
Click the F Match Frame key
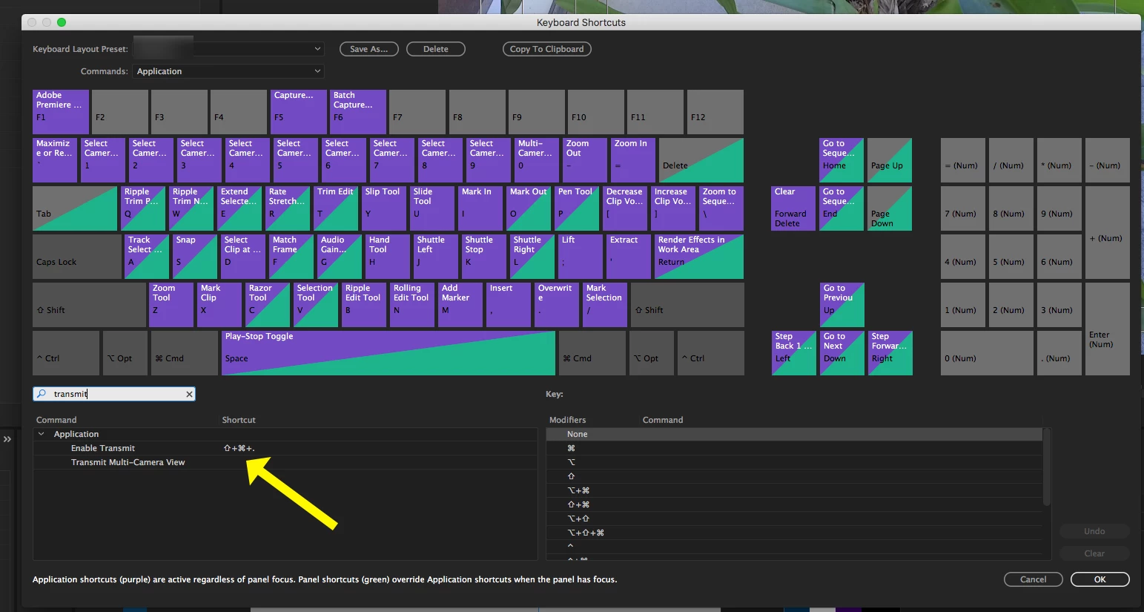tap(291, 256)
